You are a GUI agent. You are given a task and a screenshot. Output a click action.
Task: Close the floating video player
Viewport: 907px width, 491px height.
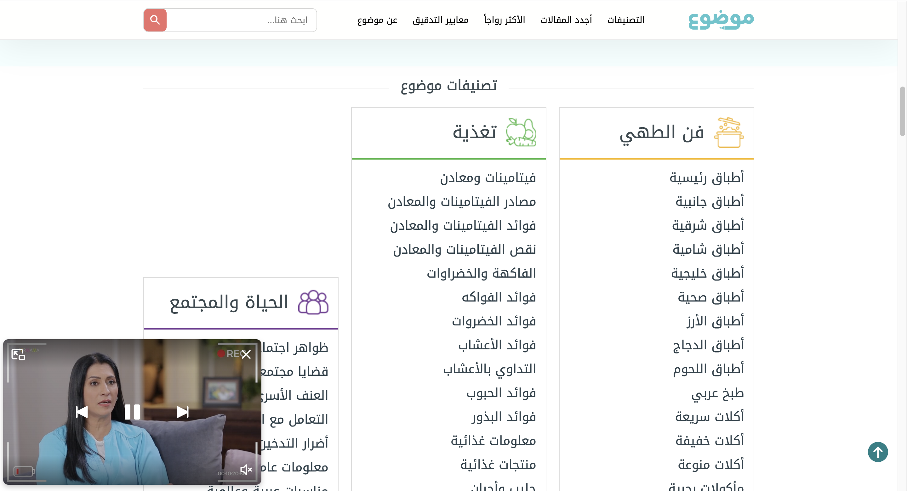tap(246, 354)
